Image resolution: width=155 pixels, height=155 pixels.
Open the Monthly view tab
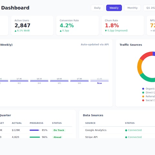click(x=132, y=8)
